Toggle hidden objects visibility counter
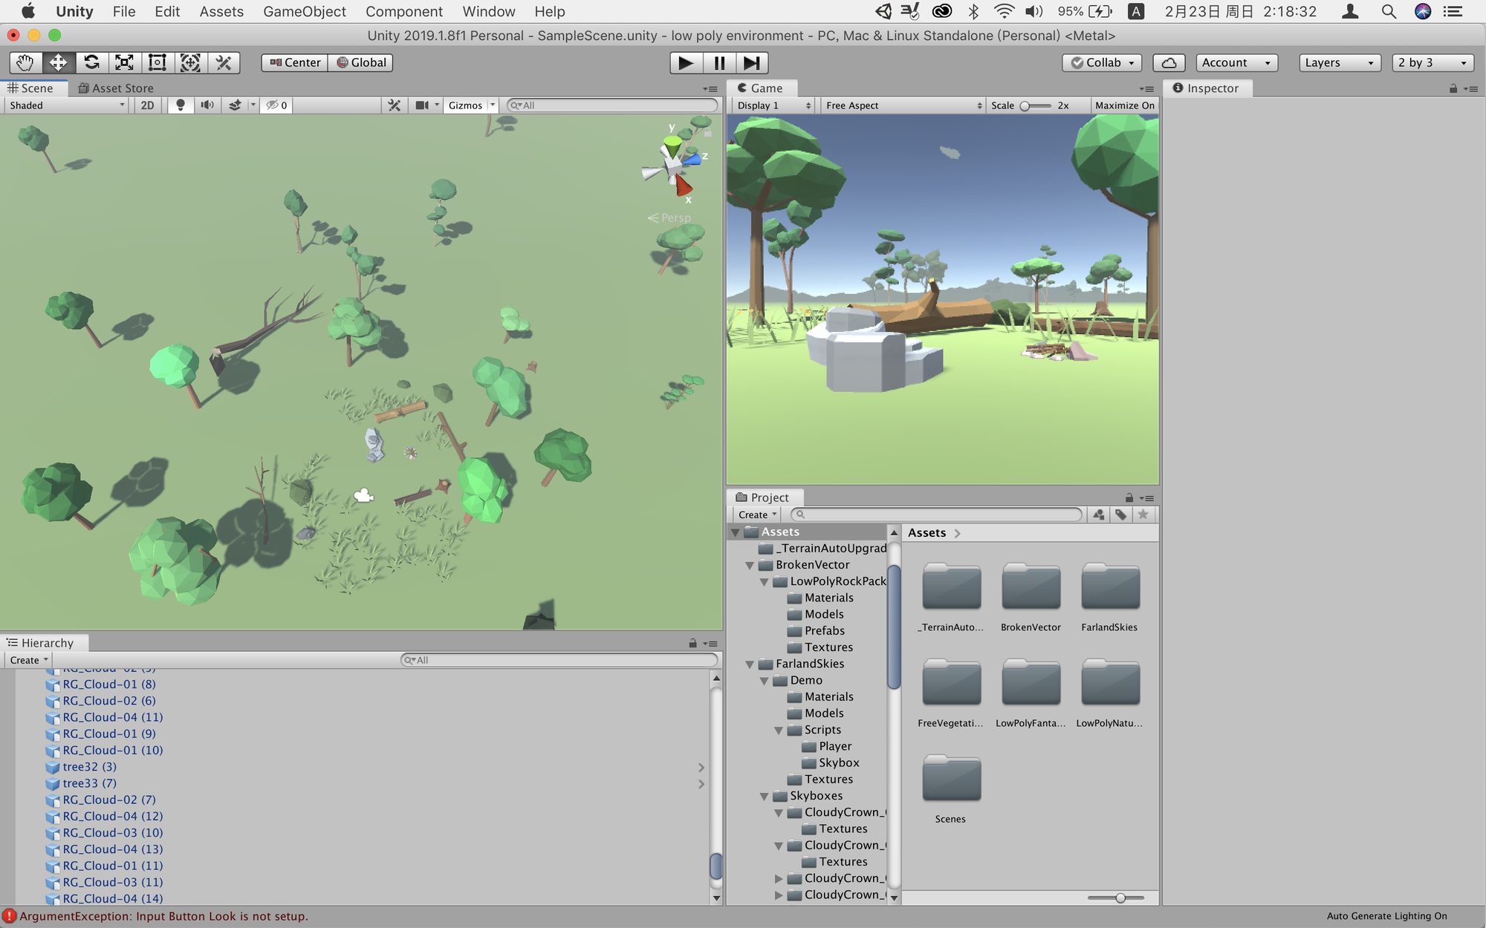Image resolution: width=1486 pixels, height=928 pixels. pyautogui.click(x=276, y=105)
